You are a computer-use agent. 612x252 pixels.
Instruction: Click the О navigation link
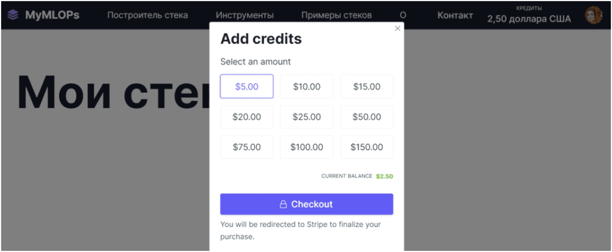(403, 15)
